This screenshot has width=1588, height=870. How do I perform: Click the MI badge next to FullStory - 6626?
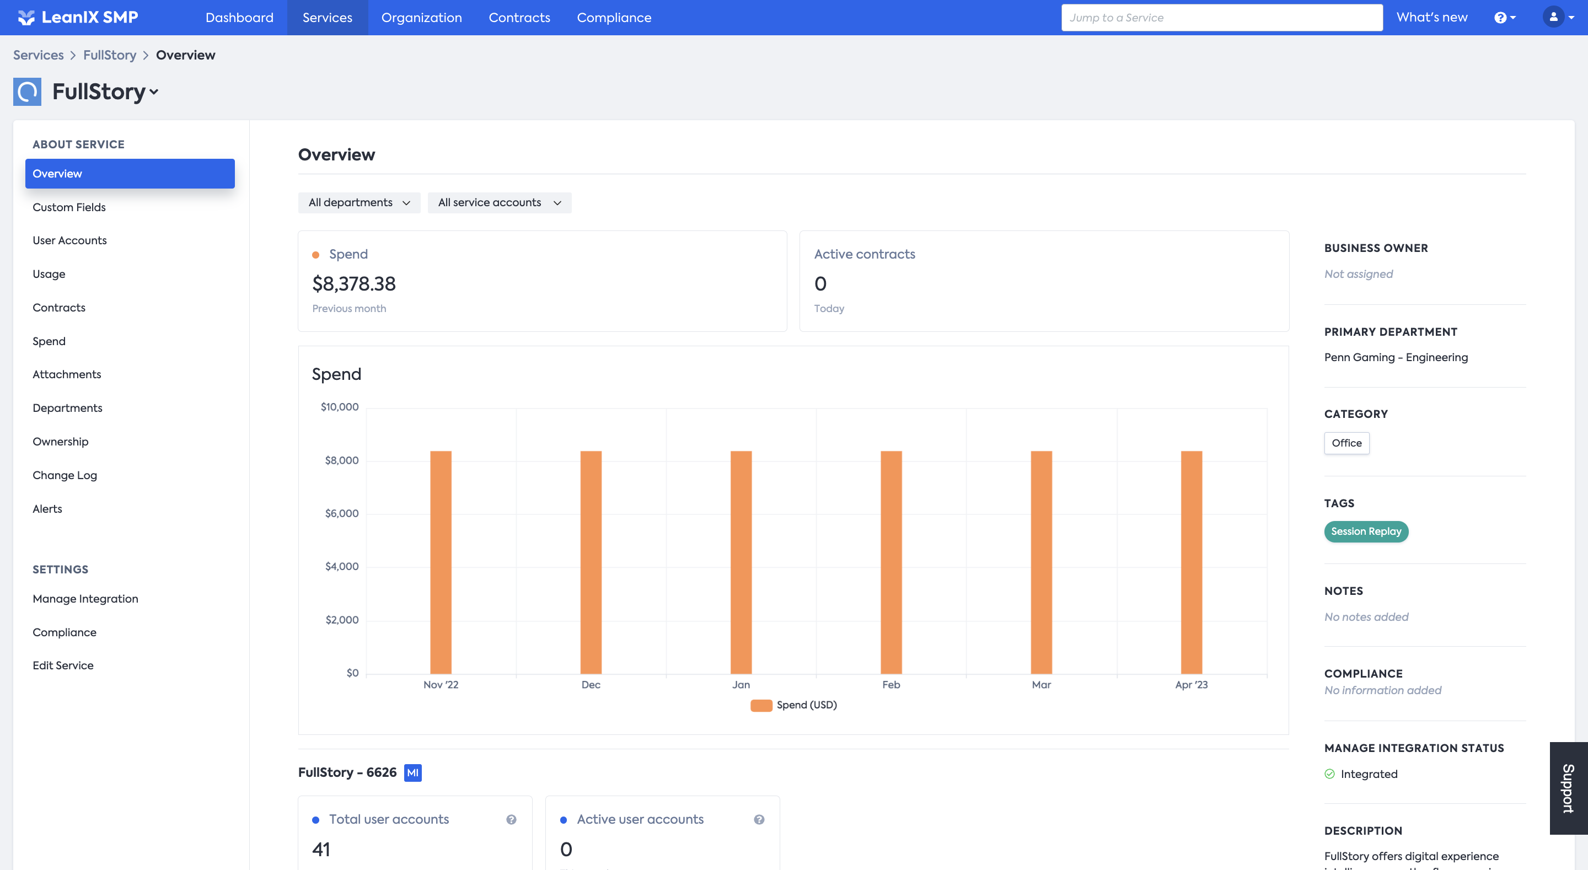pyautogui.click(x=412, y=772)
